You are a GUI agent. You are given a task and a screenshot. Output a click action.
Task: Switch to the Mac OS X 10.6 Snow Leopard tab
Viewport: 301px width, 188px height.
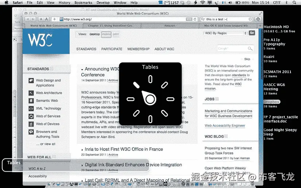click(228, 26)
